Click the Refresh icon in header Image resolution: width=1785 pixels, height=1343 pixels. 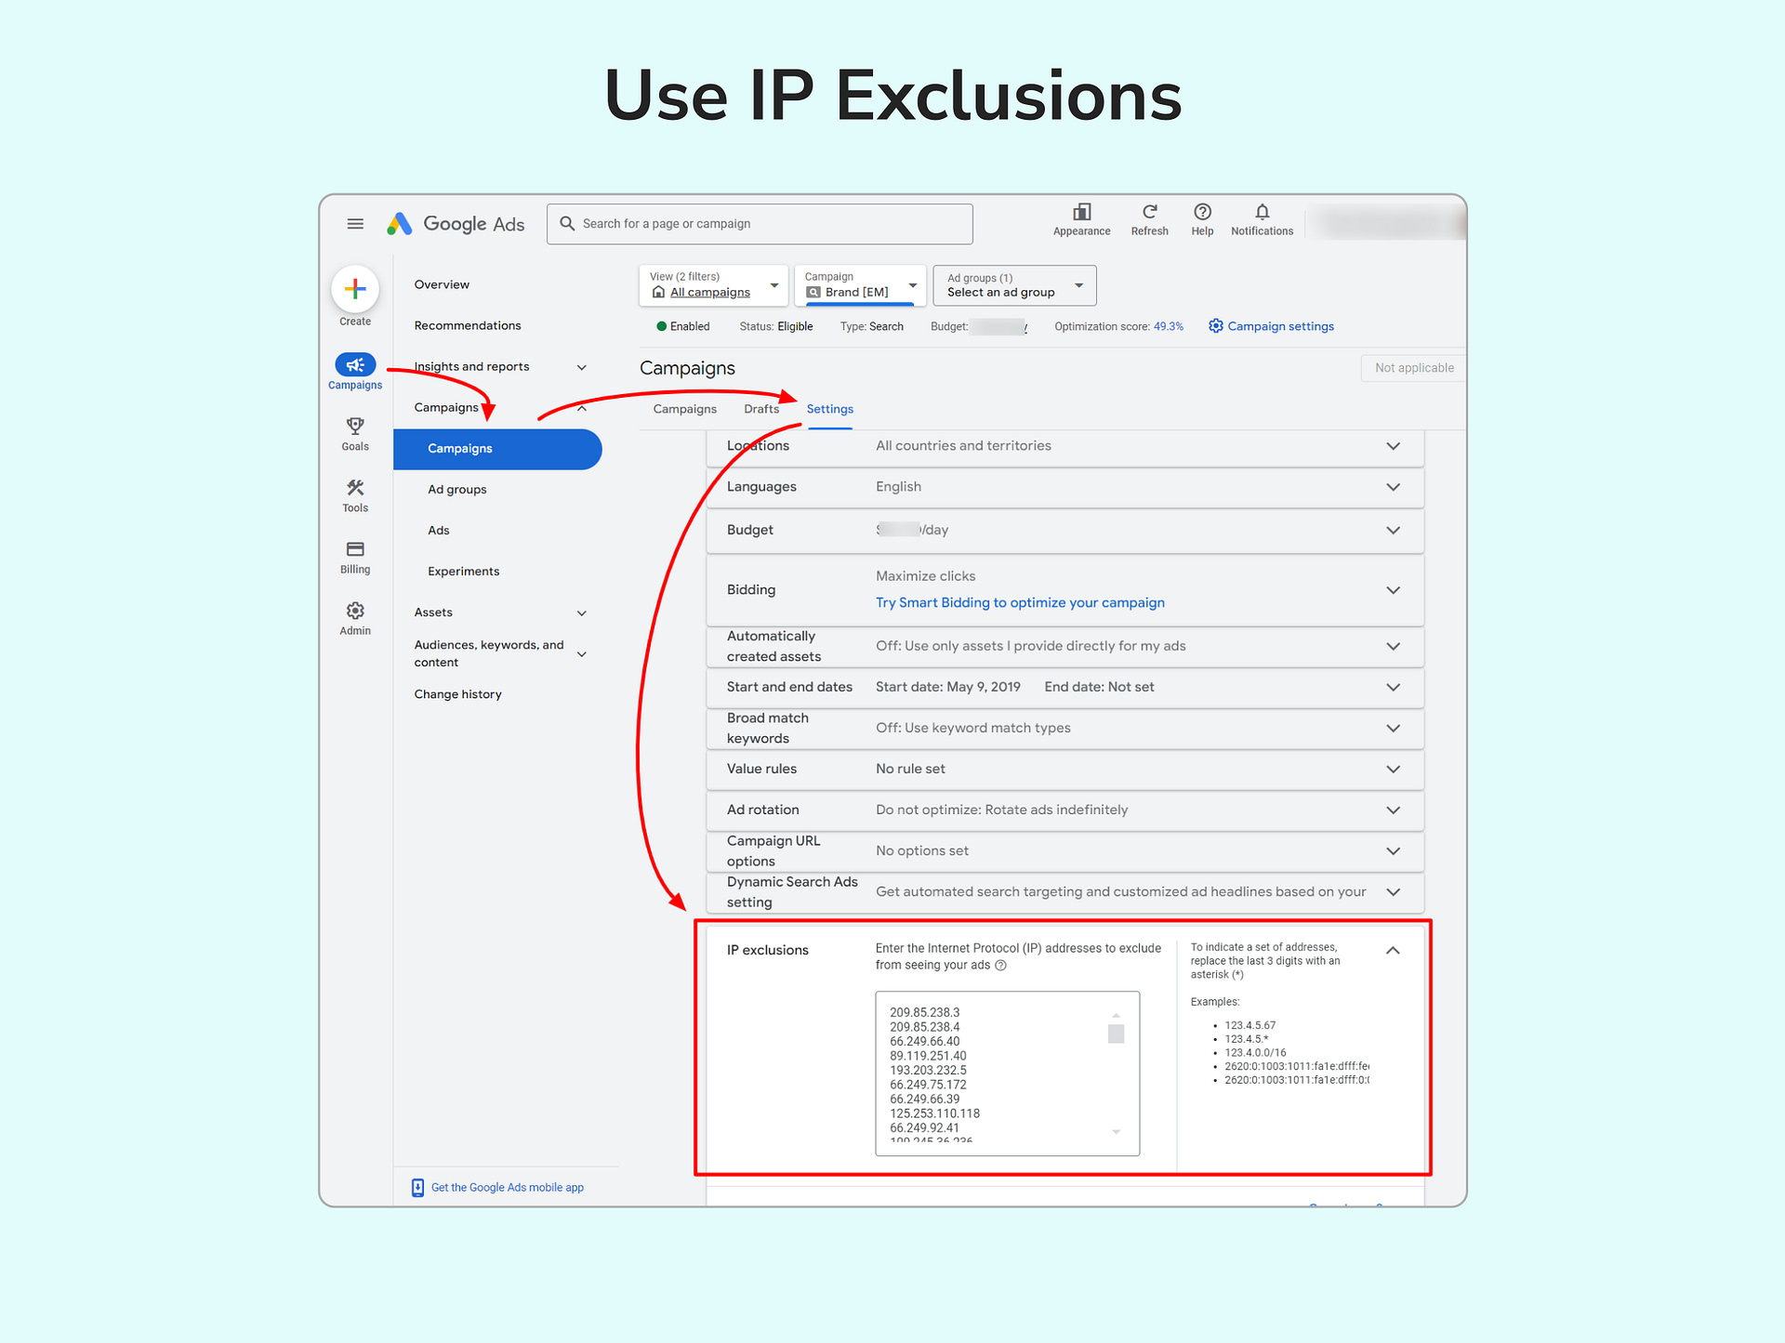click(x=1149, y=213)
